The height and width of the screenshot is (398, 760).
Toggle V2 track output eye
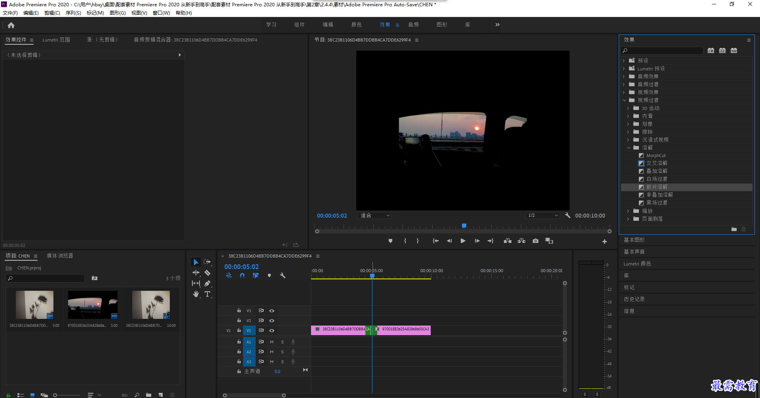click(x=272, y=321)
